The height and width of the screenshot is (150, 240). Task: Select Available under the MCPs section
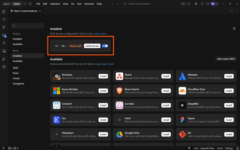pos(17,61)
